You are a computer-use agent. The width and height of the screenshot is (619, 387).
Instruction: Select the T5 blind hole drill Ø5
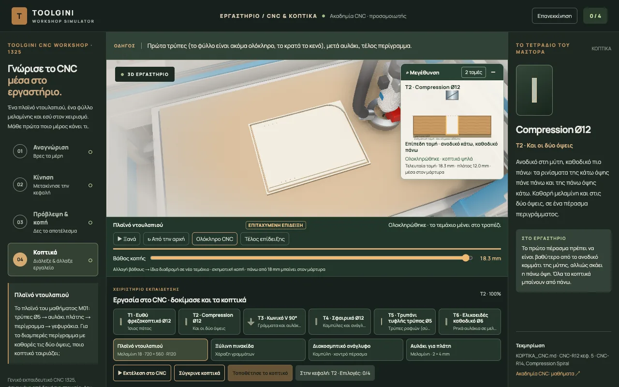click(x=405, y=322)
